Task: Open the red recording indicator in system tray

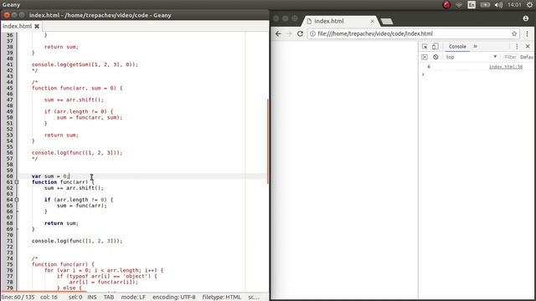Action: (446, 5)
